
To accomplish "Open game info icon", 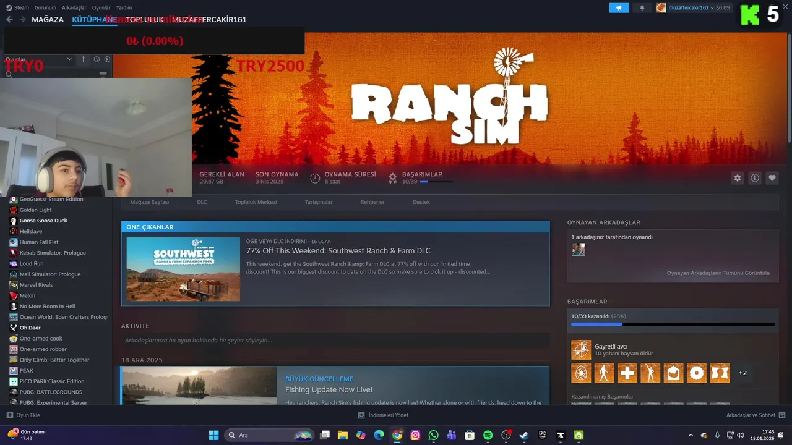I will click(755, 178).
